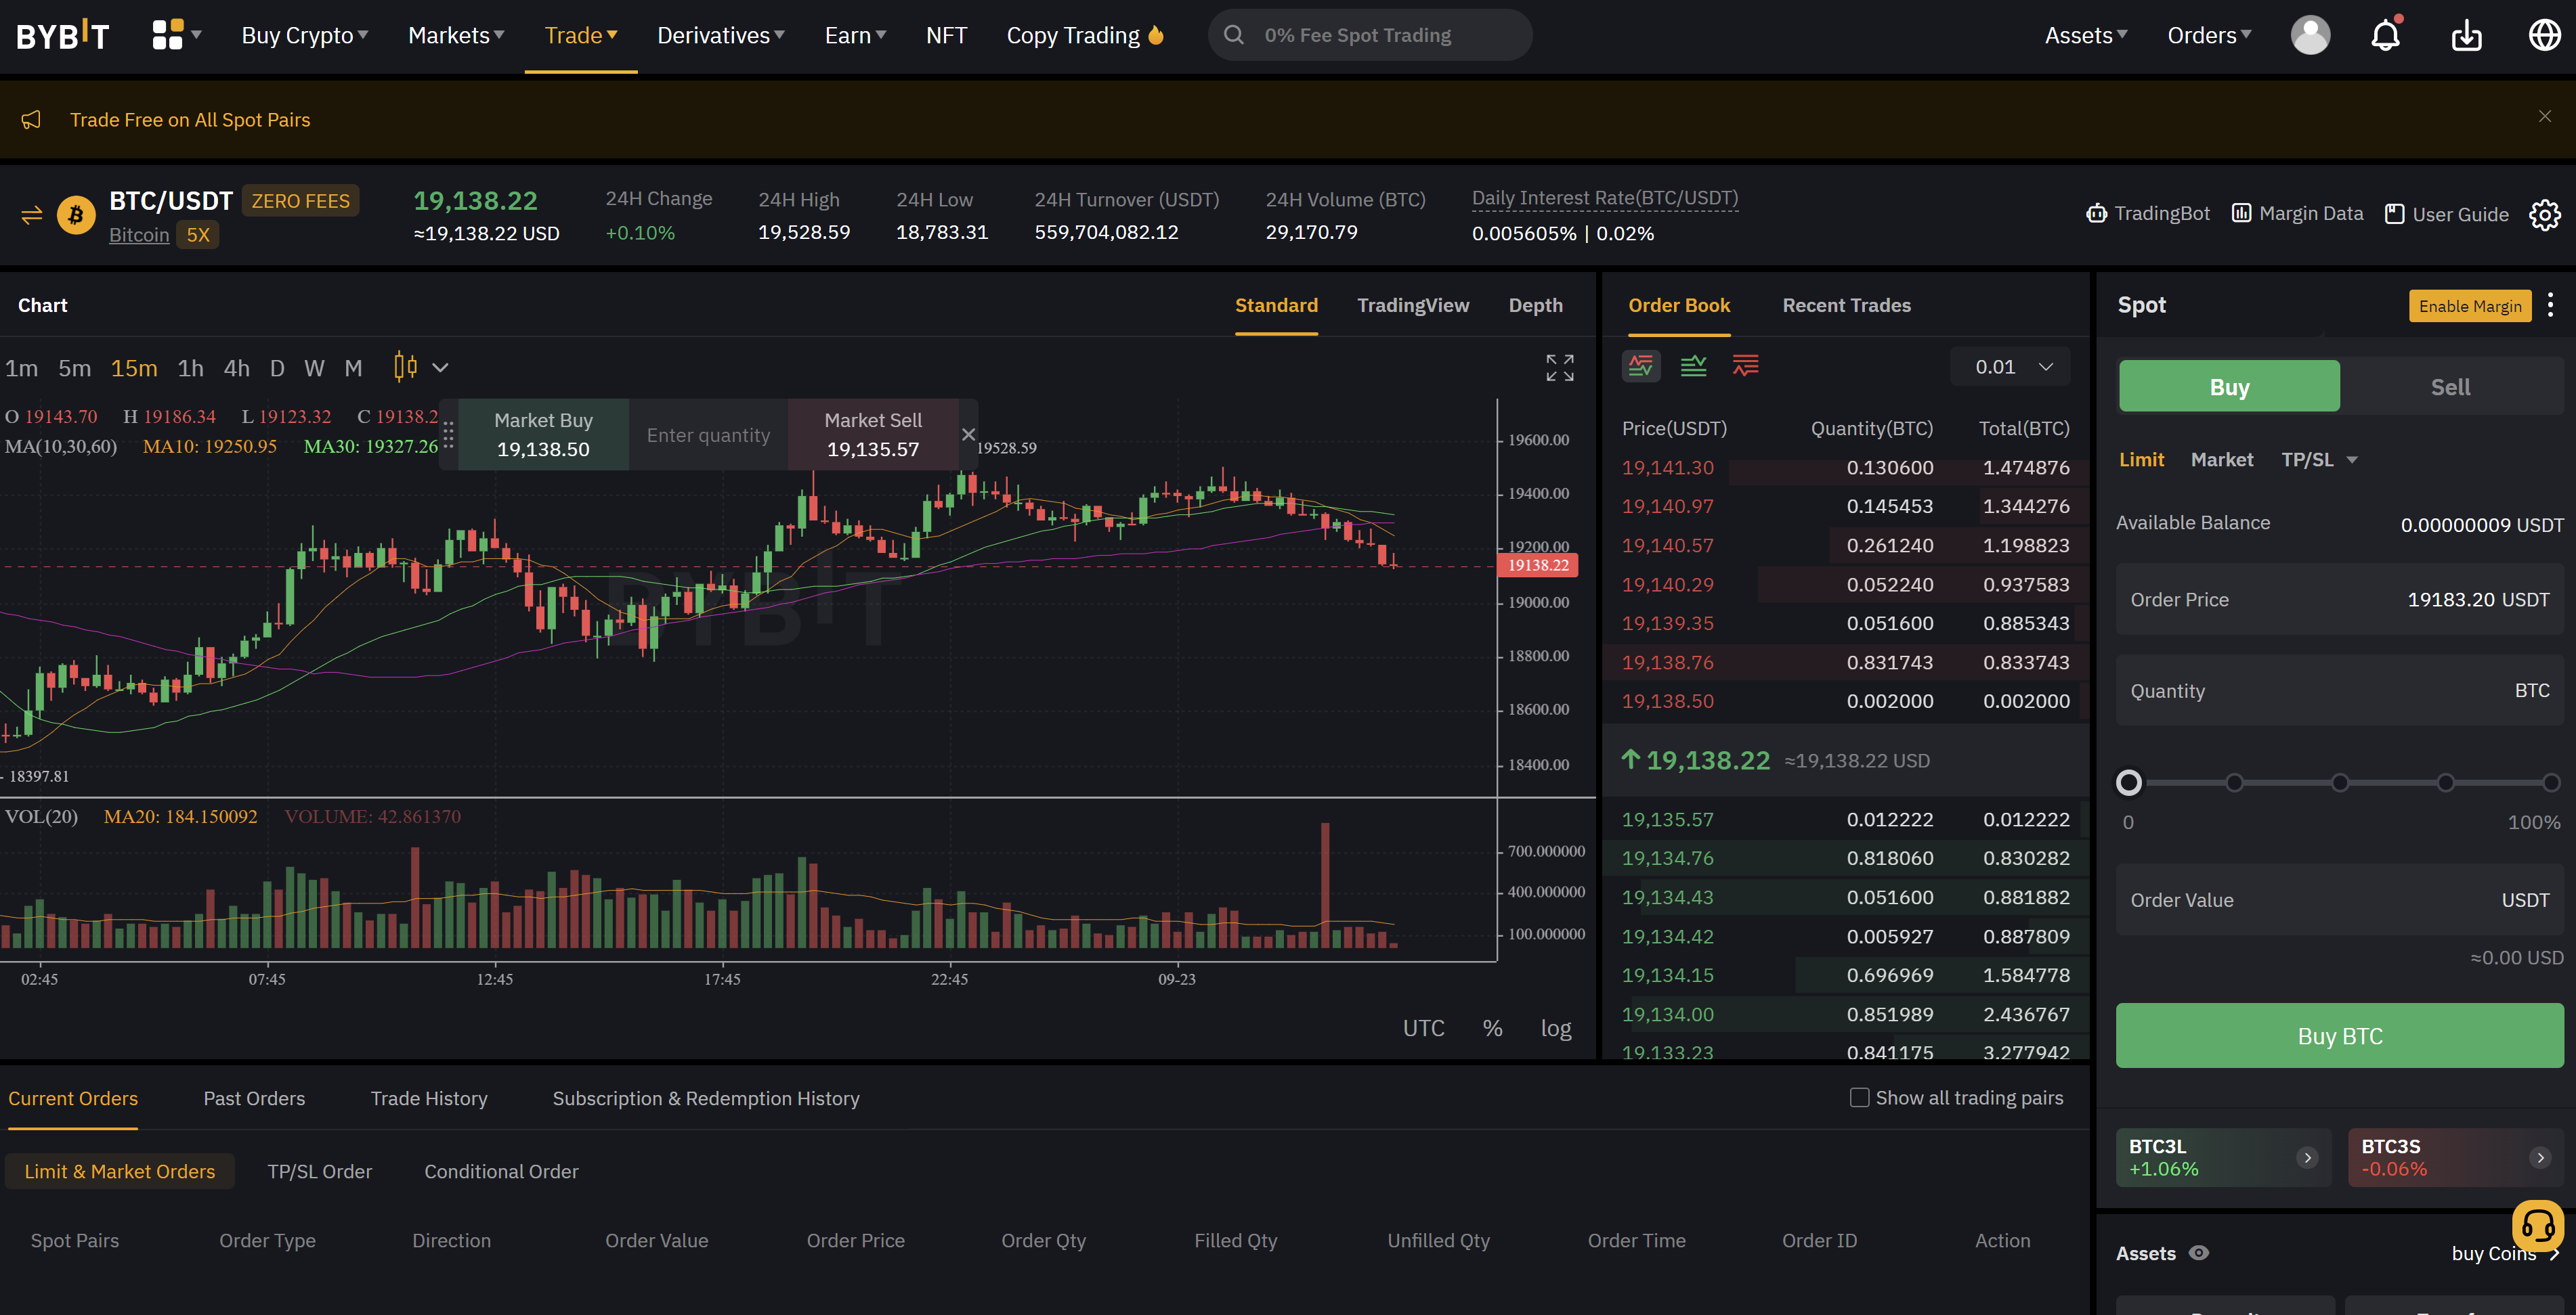
Task: Open trade settings with the gear icon
Action: point(2546,215)
